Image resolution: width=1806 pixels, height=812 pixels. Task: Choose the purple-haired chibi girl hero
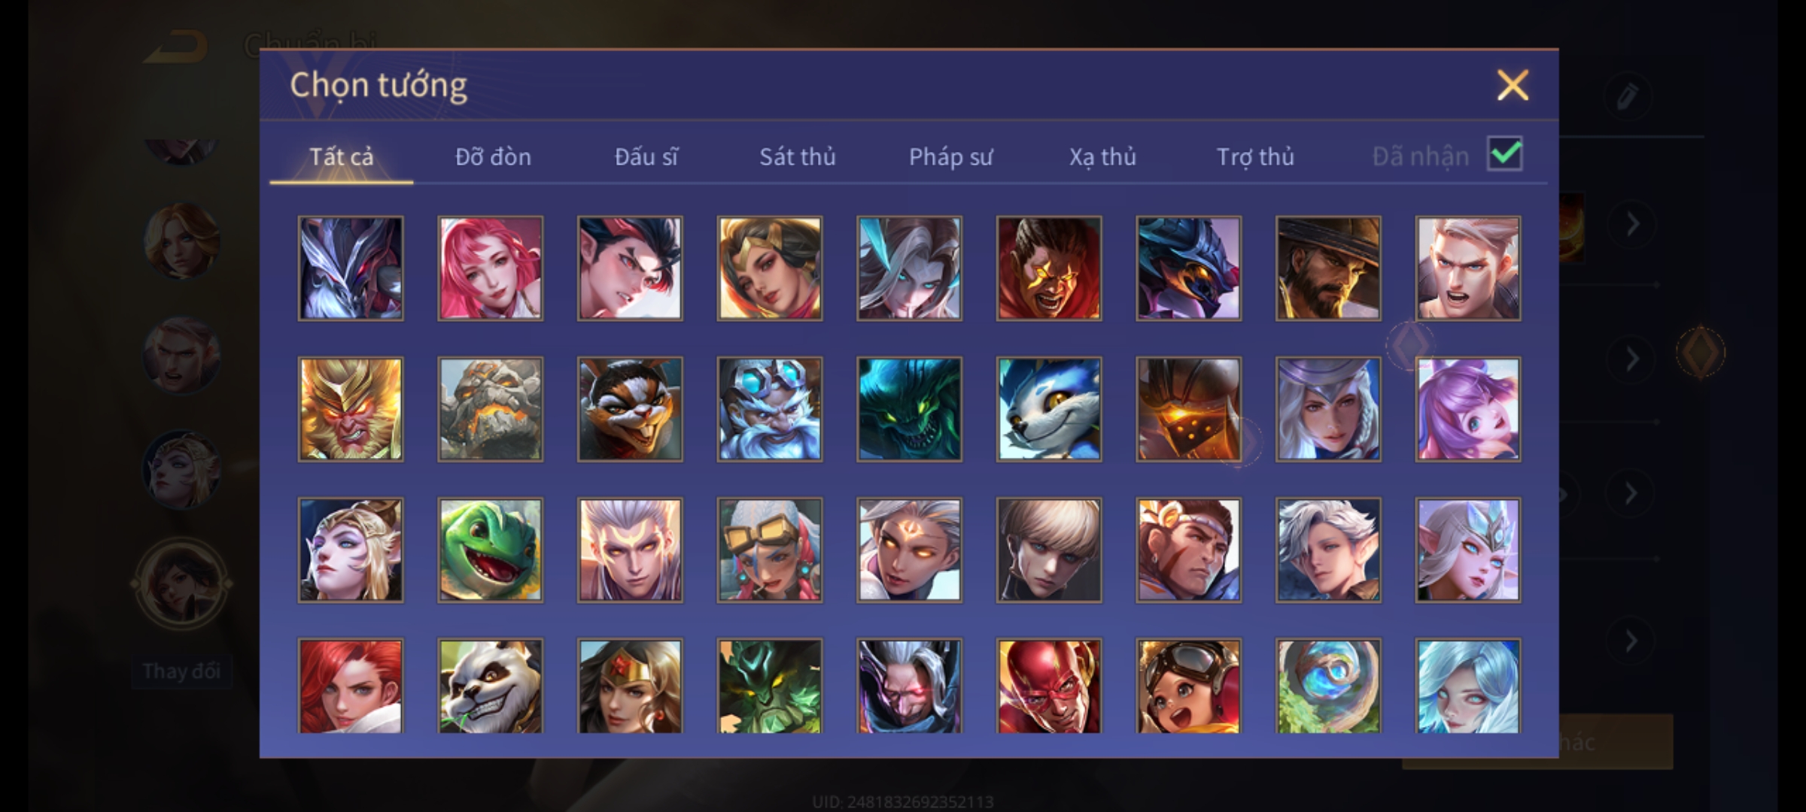click(x=1468, y=409)
